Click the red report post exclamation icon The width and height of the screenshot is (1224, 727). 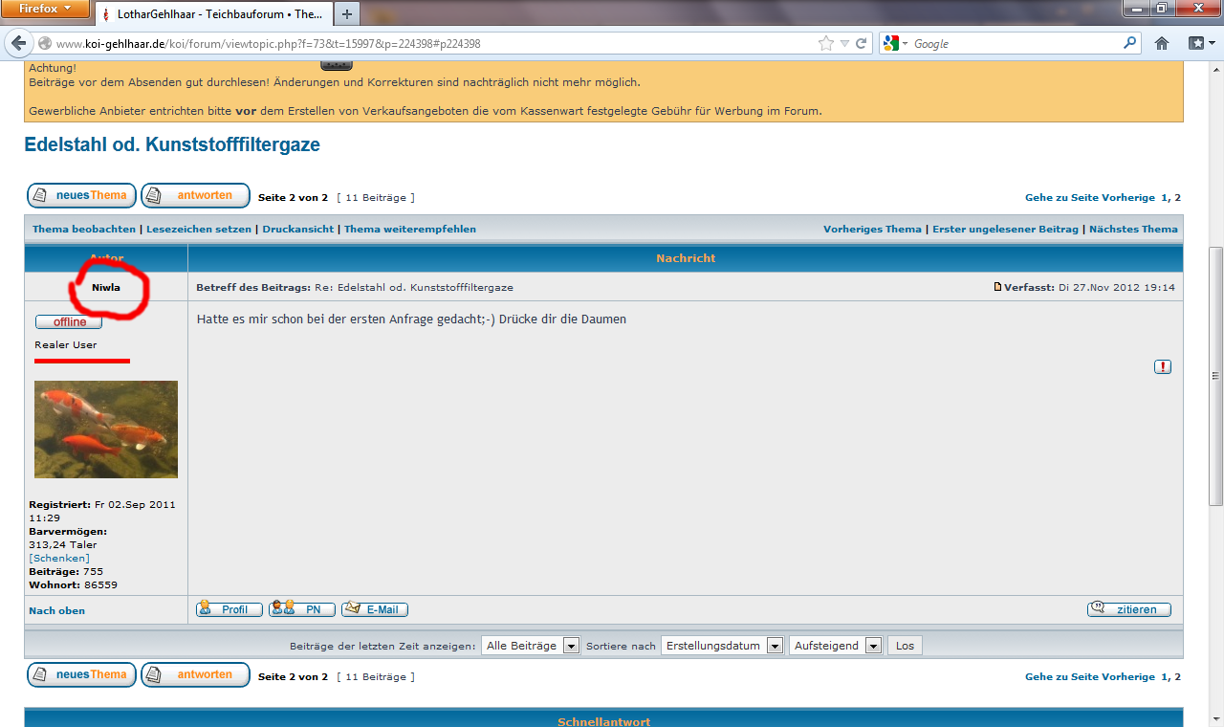point(1162,366)
